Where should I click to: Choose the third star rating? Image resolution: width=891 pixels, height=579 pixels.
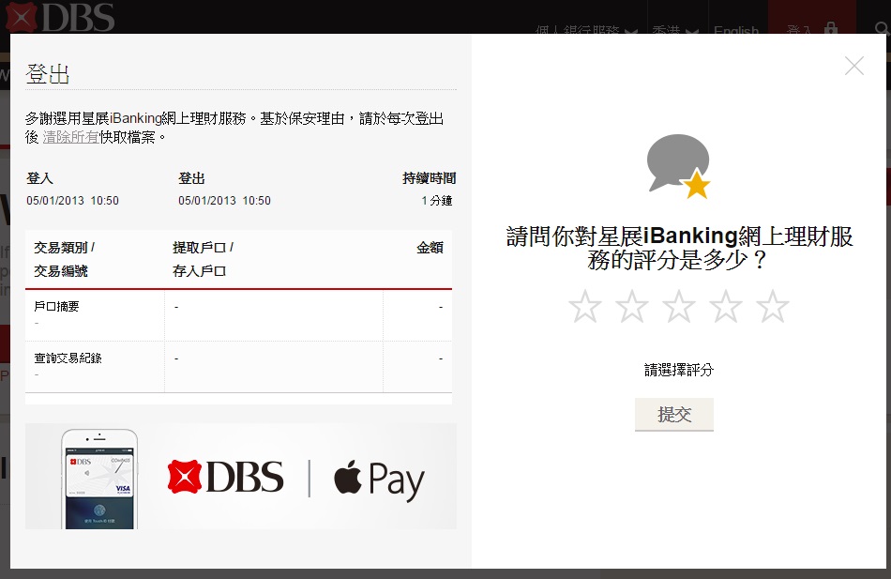click(679, 307)
